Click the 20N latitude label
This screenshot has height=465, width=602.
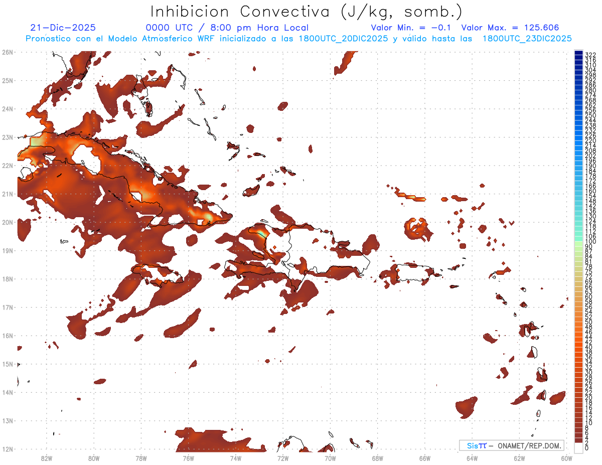tap(7, 222)
